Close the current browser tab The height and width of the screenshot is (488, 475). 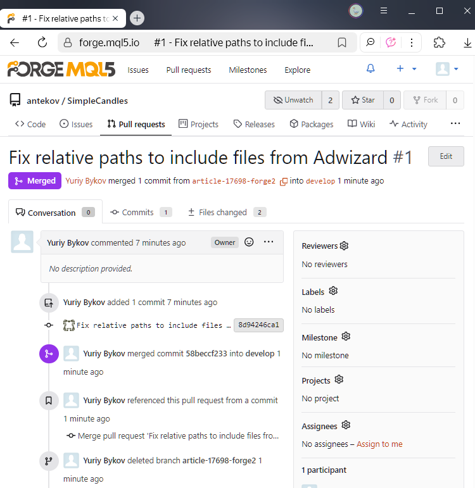pos(115,18)
